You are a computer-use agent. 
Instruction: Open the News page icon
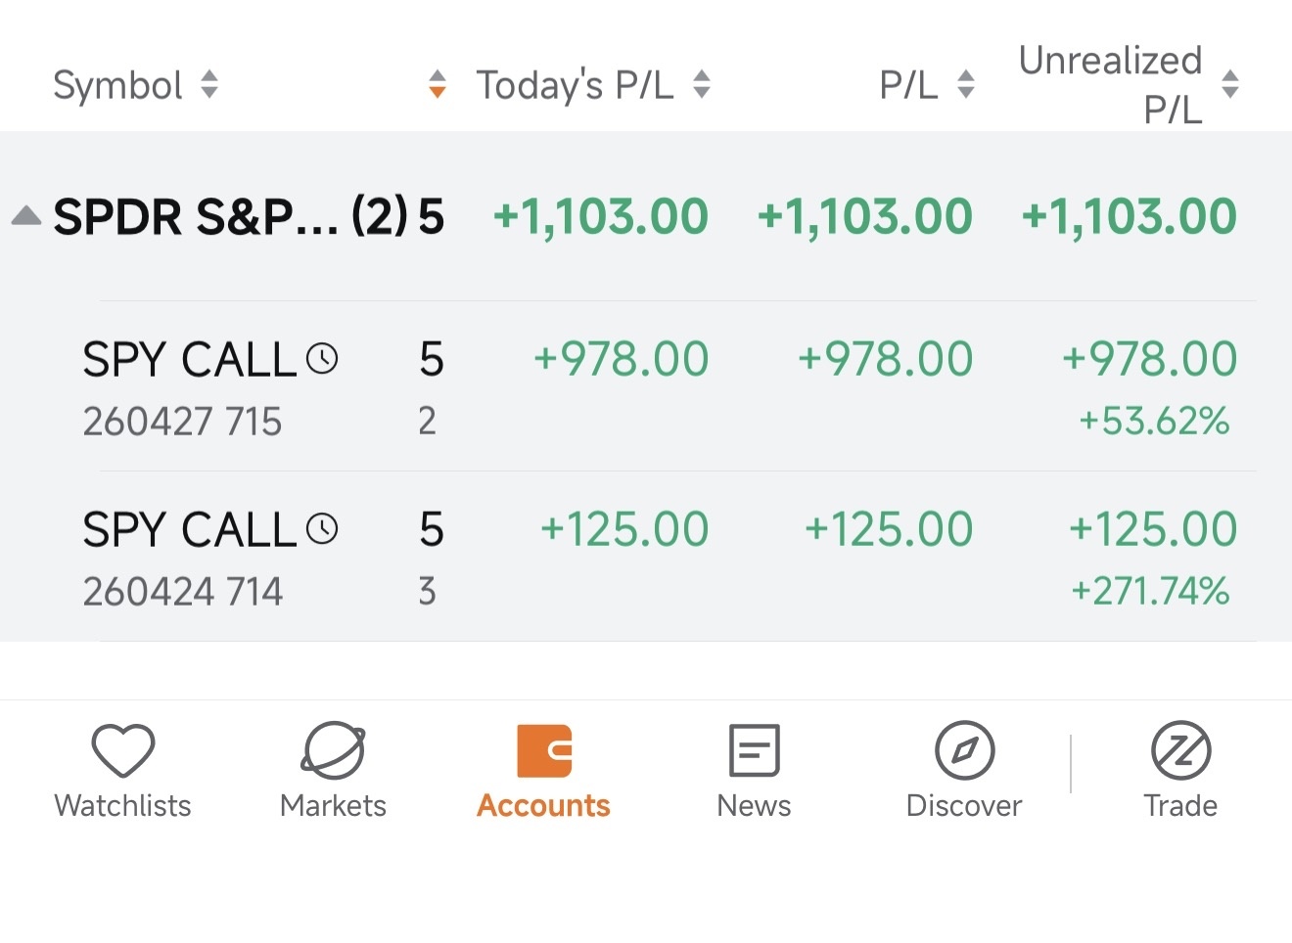point(754,750)
